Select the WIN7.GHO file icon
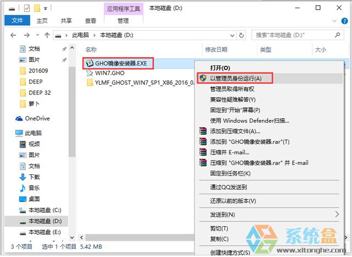Image resolution: width=352 pixels, height=257 pixels. 89,73
